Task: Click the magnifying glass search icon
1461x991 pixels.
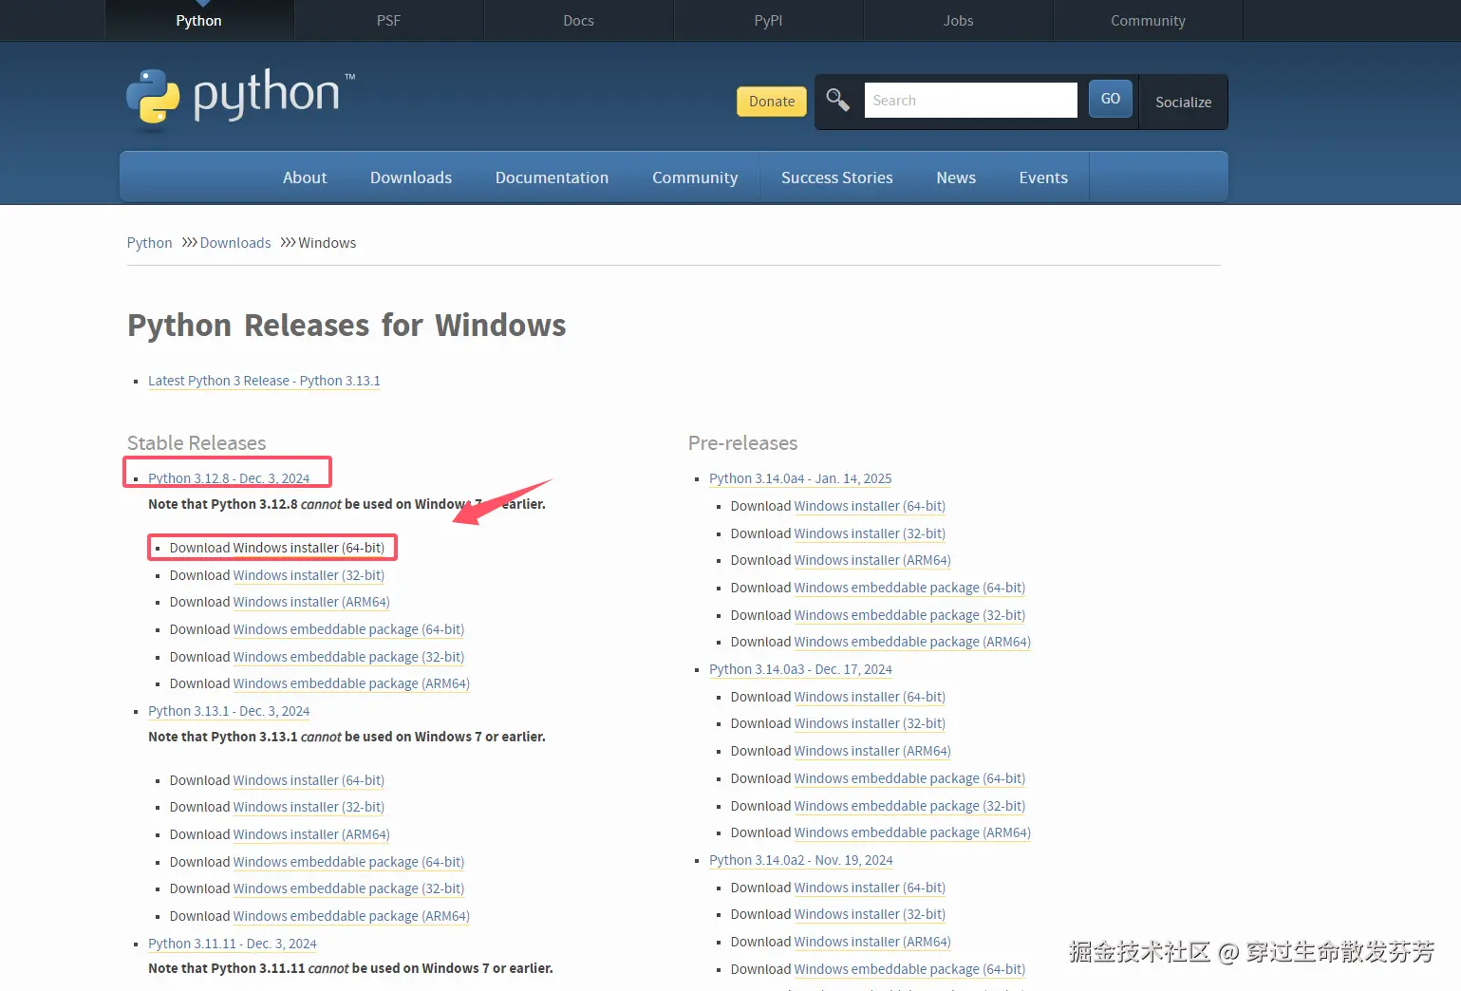Action: point(837,100)
